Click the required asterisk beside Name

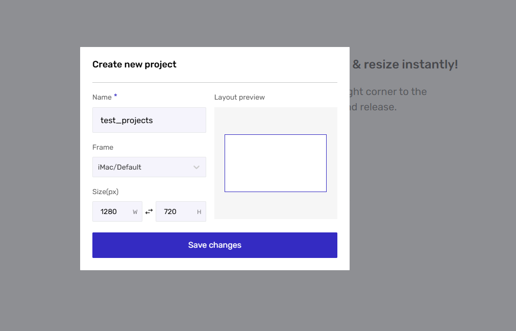pyautogui.click(x=115, y=96)
